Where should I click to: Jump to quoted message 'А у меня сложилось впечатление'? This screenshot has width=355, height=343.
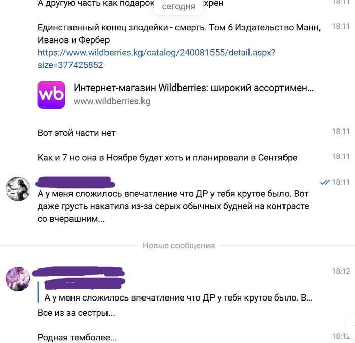pos(178,297)
